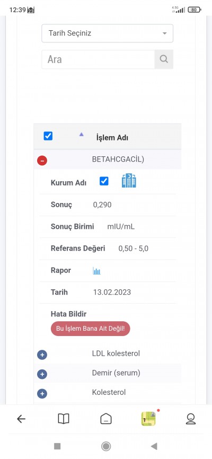Toggle the İşlem Adı header checkbox
212x459 pixels.
point(48,136)
